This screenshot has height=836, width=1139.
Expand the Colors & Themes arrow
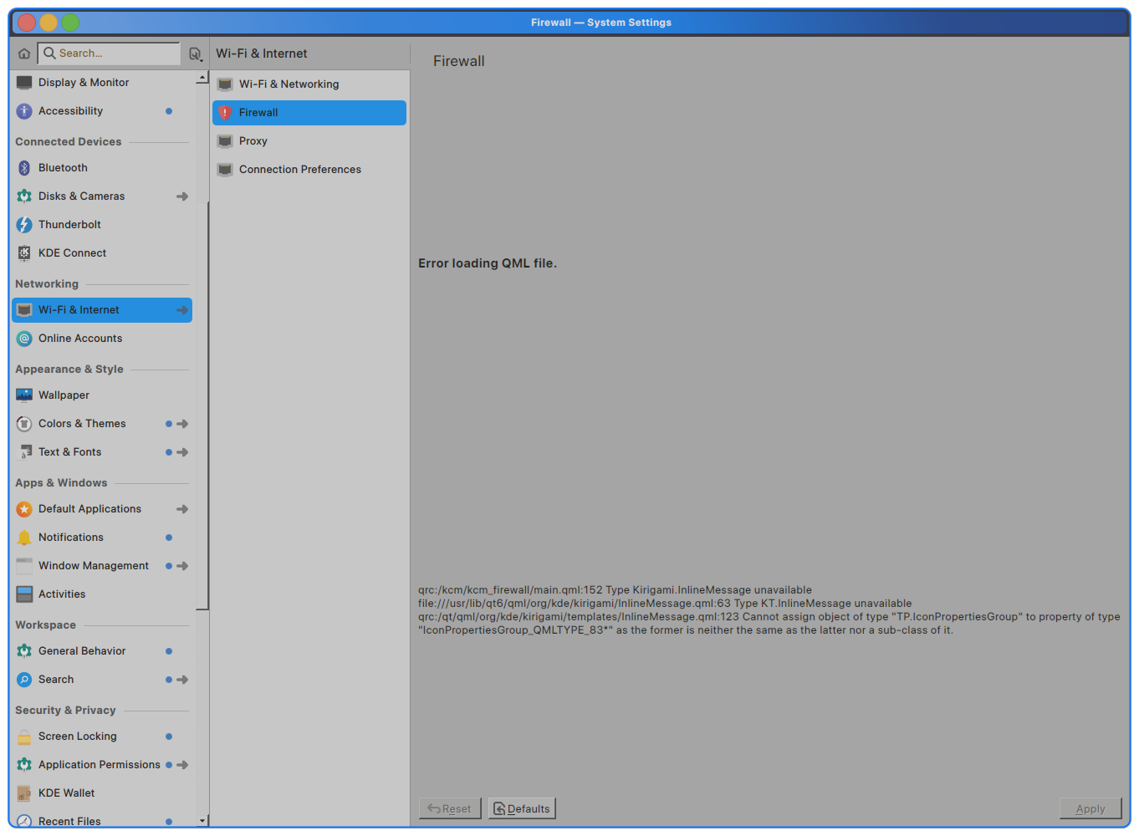pos(182,424)
